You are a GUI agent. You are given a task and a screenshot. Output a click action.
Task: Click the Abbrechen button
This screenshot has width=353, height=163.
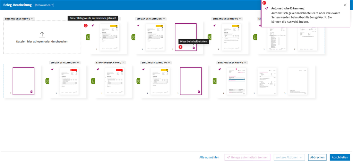coord(317,157)
